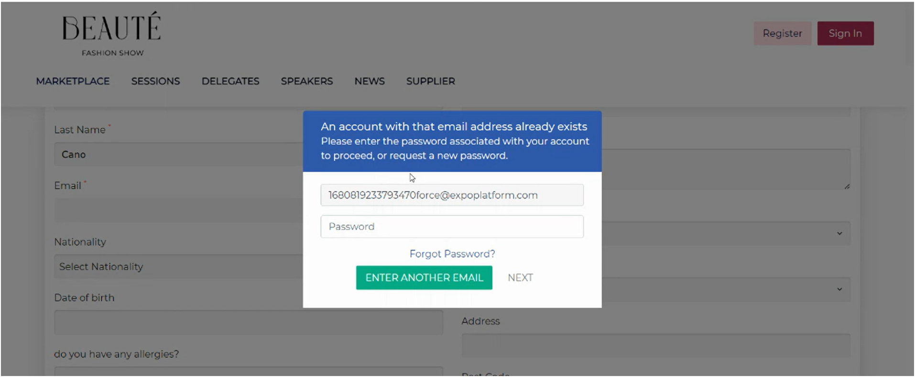Open the Marketplace menu item
The height and width of the screenshot is (377, 915).
(73, 81)
